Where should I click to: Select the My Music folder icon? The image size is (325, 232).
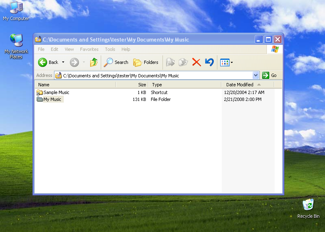click(x=39, y=99)
